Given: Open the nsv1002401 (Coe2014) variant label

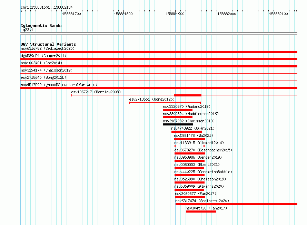Looking at the screenshot, I should click(x=41, y=63).
